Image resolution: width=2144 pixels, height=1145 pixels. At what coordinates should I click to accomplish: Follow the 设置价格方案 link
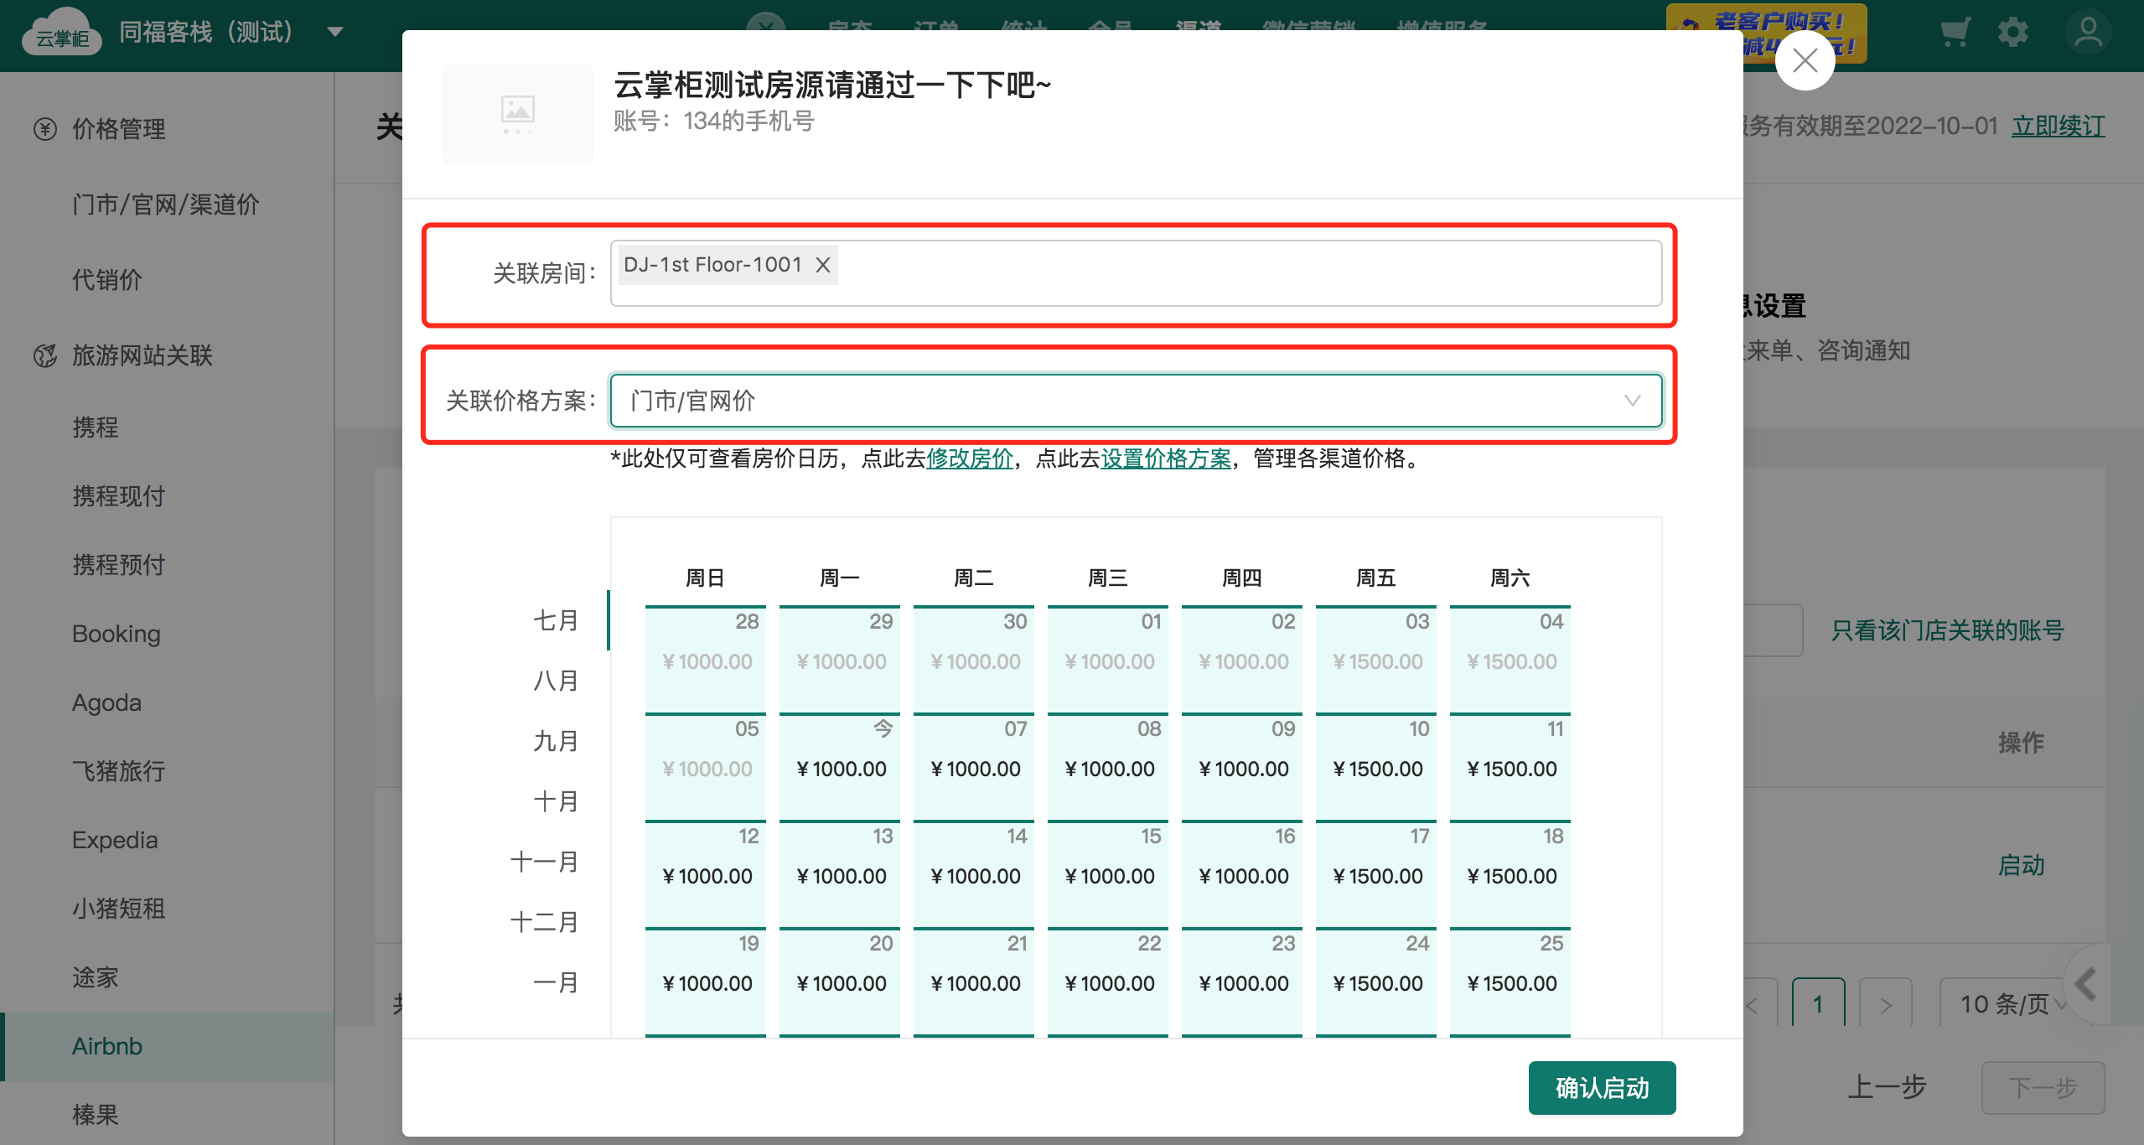(x=1165, y=459)
